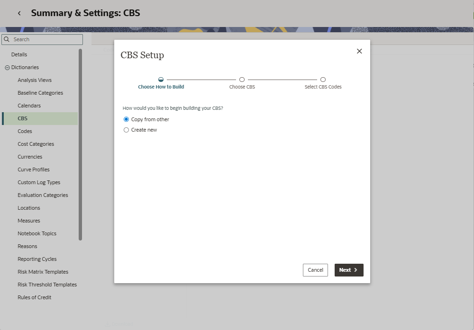Cancel the CBS Setup wizard
The height and width of the screenshot is (330, 474).
(x=315, y=270)
